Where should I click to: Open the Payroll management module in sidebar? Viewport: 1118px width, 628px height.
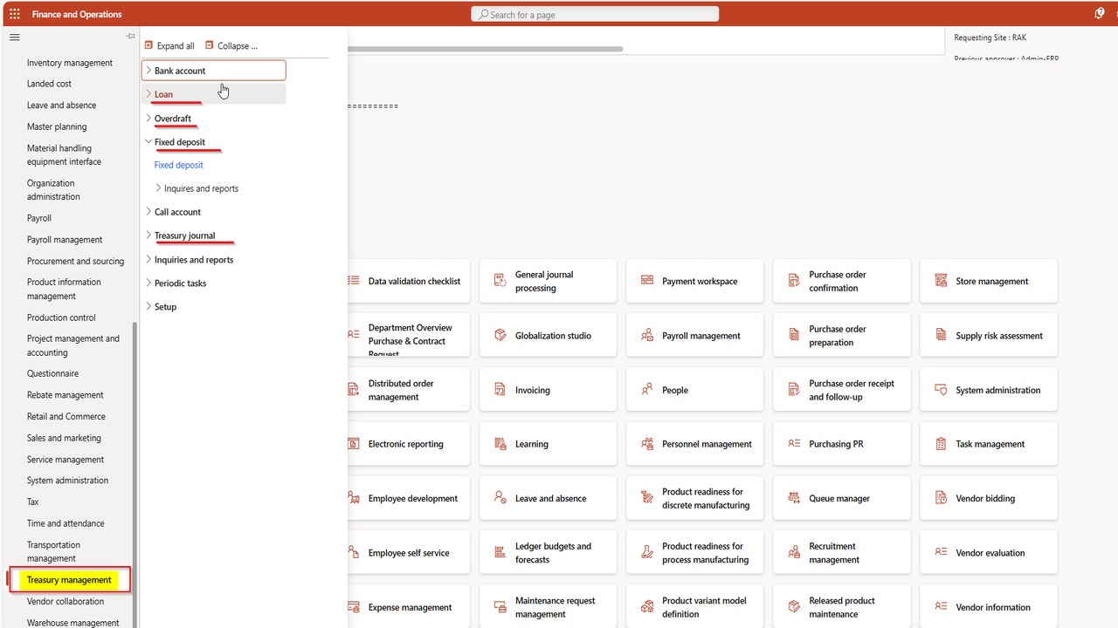click(x=65, y=240)
